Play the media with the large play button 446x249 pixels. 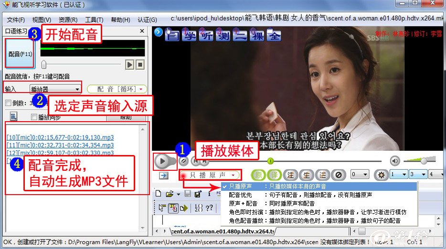tap(162, 161)
